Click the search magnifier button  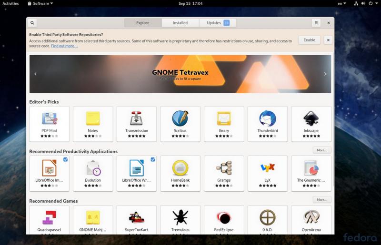pyautogui.click(x=32, y=23)
